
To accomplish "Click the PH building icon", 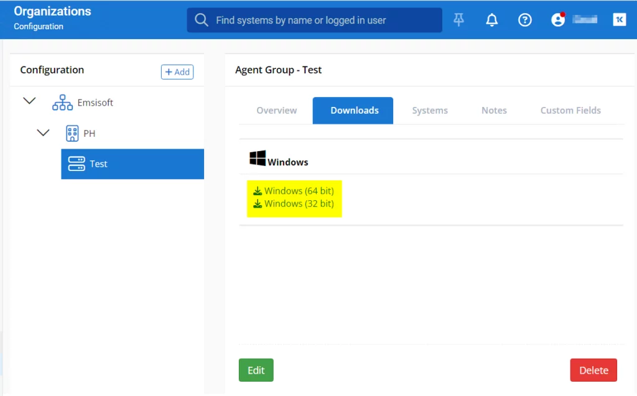I will click(x=72, y=133).
